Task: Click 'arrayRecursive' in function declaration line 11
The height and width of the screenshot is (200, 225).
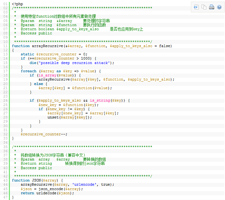Action: 47,46
